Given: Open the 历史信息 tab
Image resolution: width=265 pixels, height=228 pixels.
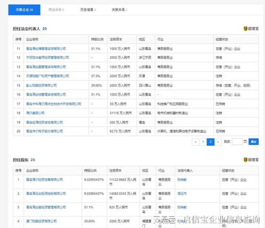Looking at the screenshot, I should click(x=88, y=10).
